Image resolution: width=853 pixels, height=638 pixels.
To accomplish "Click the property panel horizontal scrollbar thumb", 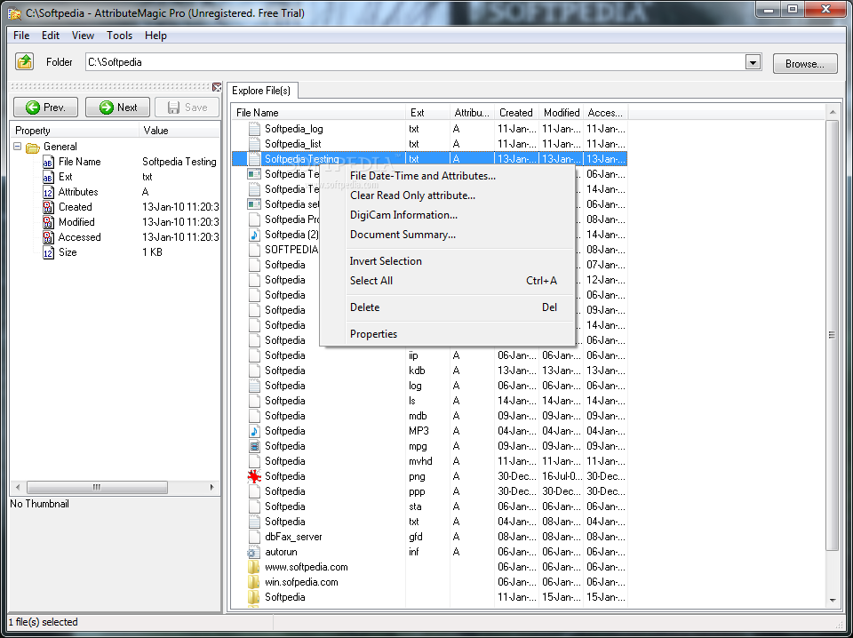I will tap(97, 487).
